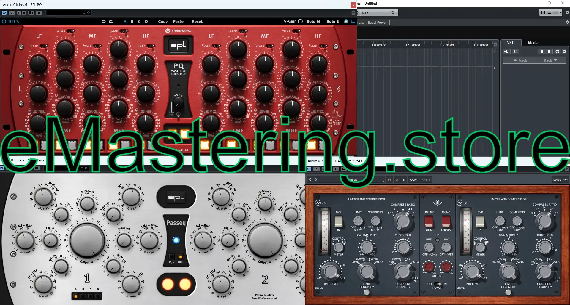
Task: Expand the window layout dropdown arrow
Action: point(560,12)
